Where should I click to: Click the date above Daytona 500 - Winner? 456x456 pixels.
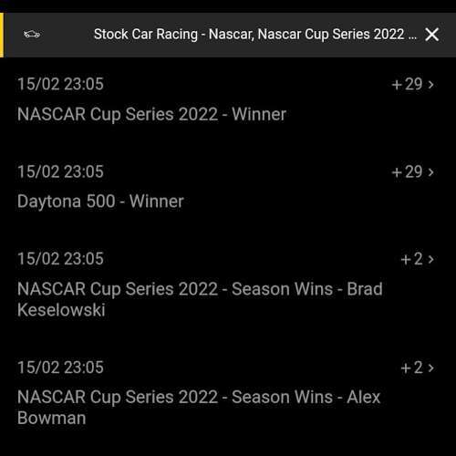(60, 171)
